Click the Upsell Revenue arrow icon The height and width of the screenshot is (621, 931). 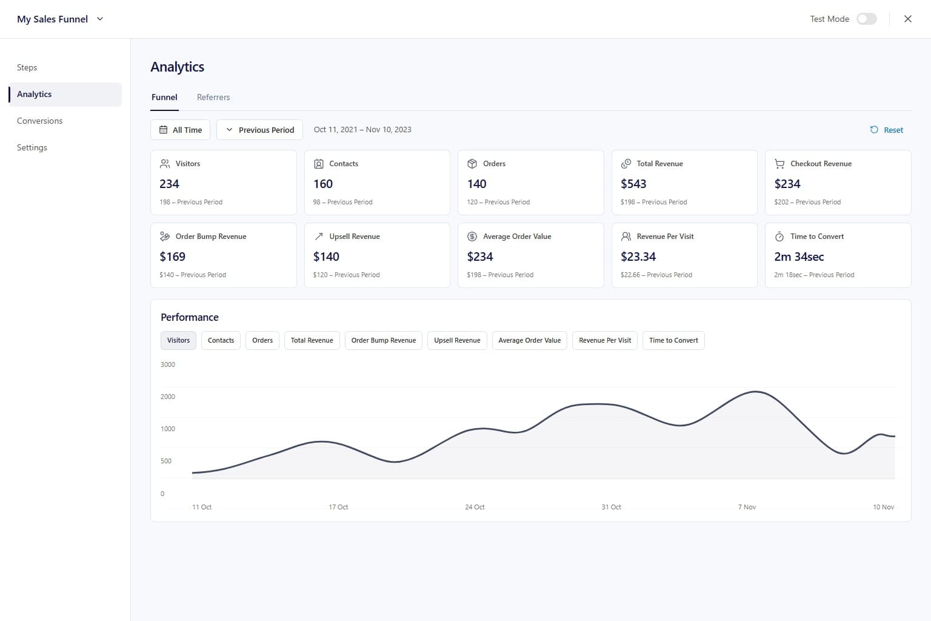[319, 237]
